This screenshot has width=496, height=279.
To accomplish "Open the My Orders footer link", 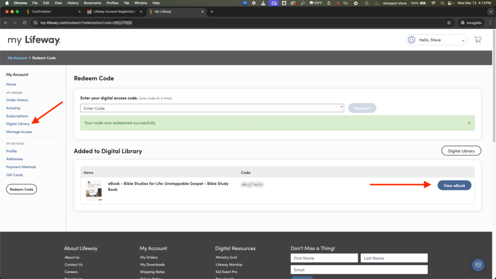I will pyautogui.click(x=149, y=258).
